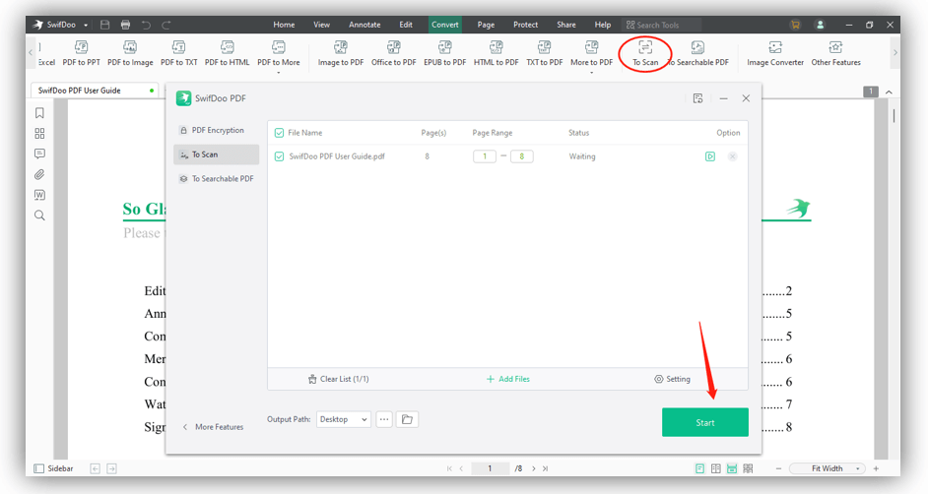The height and width of the screenshot is (494, 928).
Task: Open the Share tab
Action: tap(566, 25)
